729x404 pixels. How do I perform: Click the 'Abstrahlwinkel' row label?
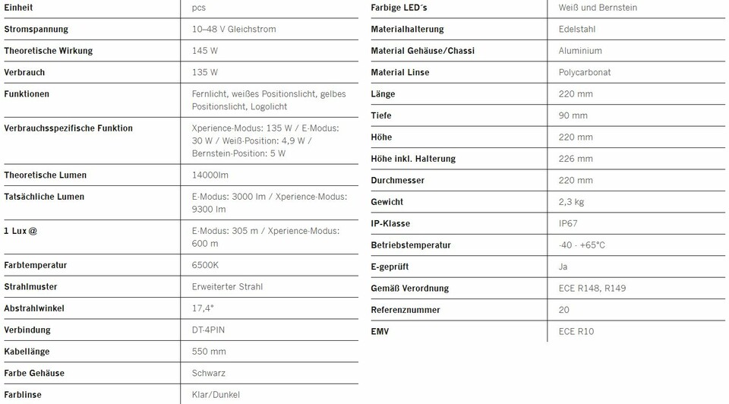click(x=34, y=308)
